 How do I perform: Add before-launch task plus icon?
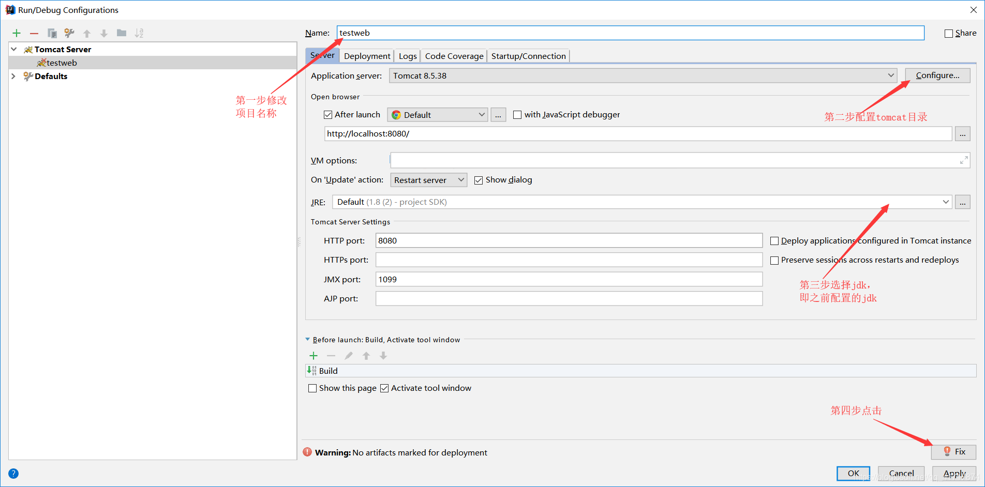tap(314, 356)
